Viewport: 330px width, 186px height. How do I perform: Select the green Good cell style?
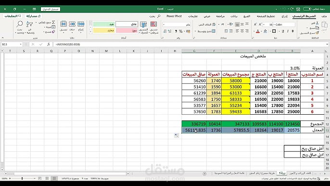click(104, 24)
